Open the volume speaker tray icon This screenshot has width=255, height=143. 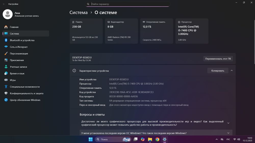tap(239, 139)
